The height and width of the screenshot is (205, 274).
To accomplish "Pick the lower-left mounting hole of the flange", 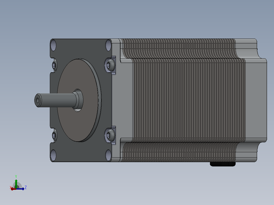I will (x=53, y=155).
